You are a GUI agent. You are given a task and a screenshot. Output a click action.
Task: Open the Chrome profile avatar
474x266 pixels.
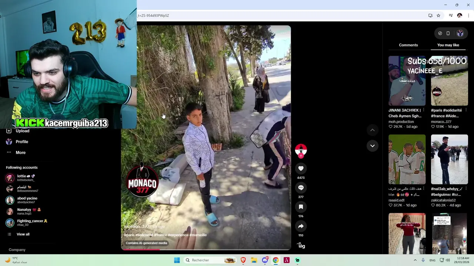460,16
